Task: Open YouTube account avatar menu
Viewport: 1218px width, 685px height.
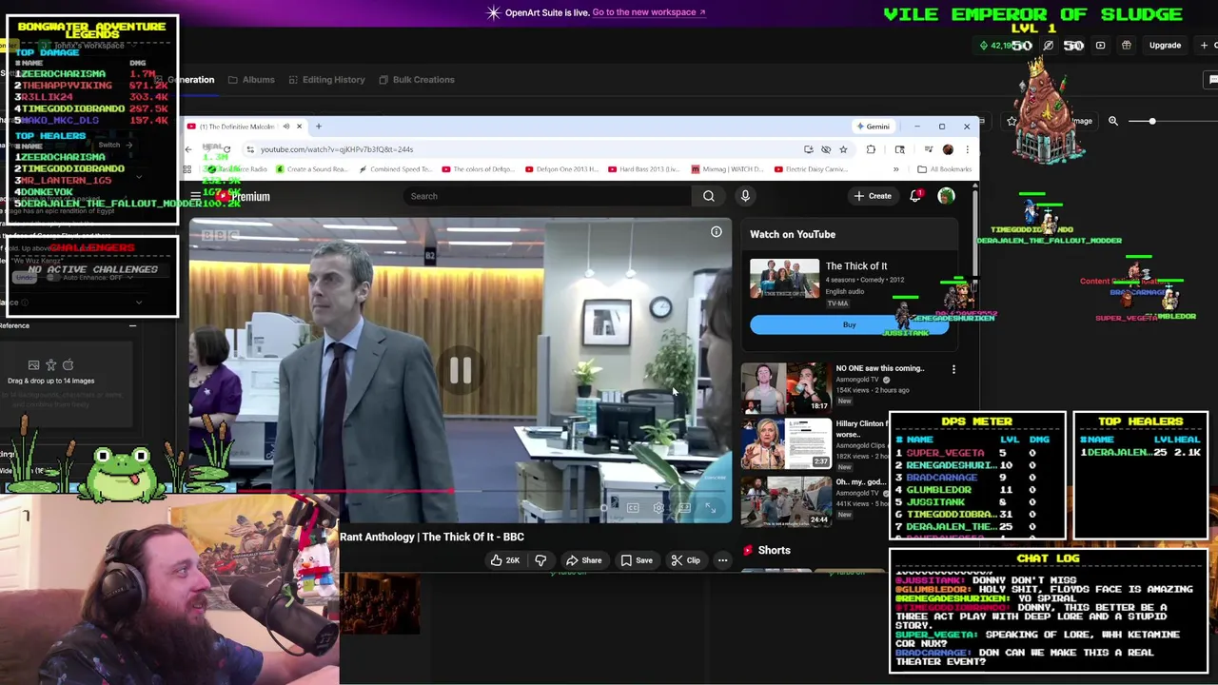Action: [946, 196]
